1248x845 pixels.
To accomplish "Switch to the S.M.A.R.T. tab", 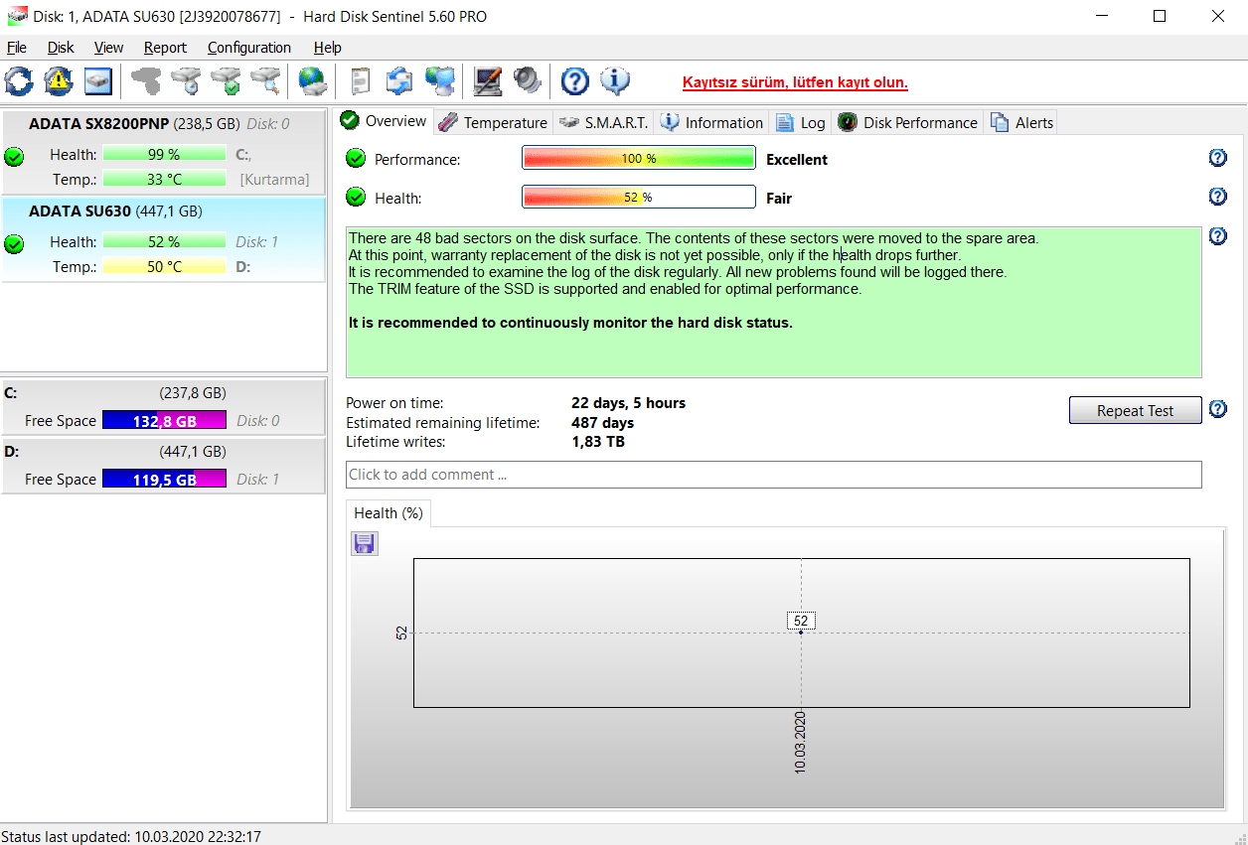I will click(603, 122).
